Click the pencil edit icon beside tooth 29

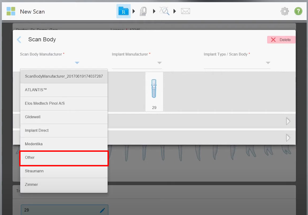[102, 210]
